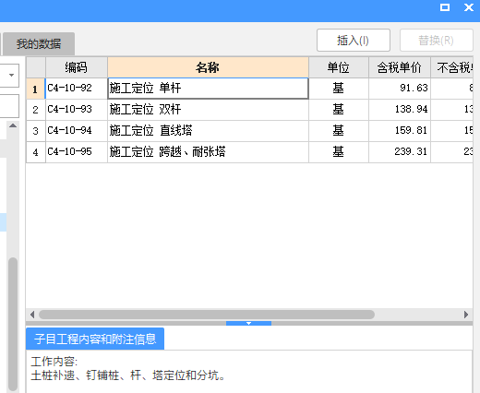
Task: Click the horizontal scrollbar thumb
Action: 207,315
